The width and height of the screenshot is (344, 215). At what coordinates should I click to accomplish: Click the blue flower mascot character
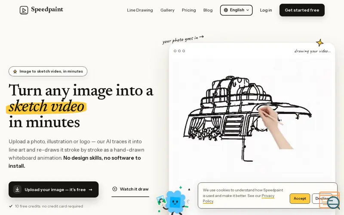175,202
